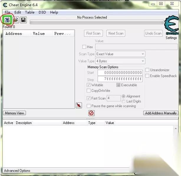The image size is (181, 176).
Task: Open a cheat table folder icon
Action: click(x=16, y=20)
